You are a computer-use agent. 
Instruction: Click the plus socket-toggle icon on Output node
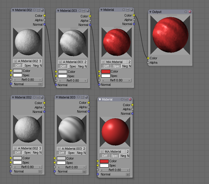(x=186, y=12)
